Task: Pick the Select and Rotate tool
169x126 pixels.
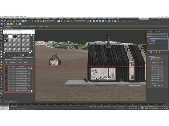Action: [x=38, y=21]
